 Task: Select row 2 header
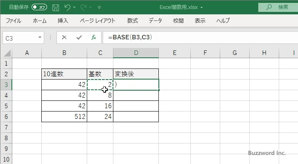[6, 74]
